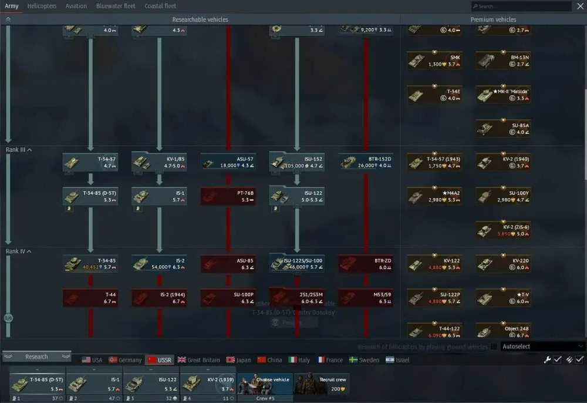This screenshot has width=587, height=403.
Task: Select the KV-2 (1939) crew slot
Action: (208, 384)
